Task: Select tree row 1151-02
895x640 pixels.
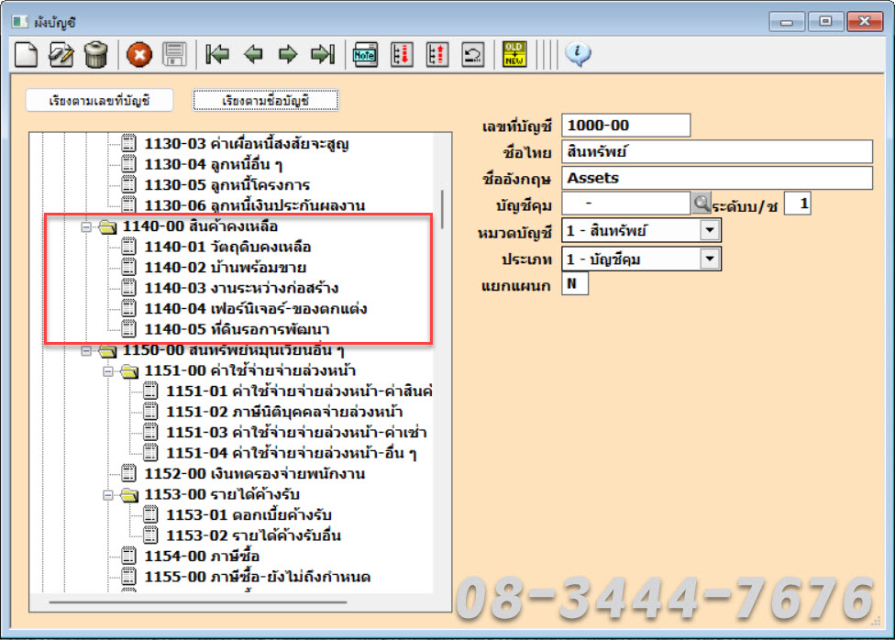Action: (x=283, y=413)
